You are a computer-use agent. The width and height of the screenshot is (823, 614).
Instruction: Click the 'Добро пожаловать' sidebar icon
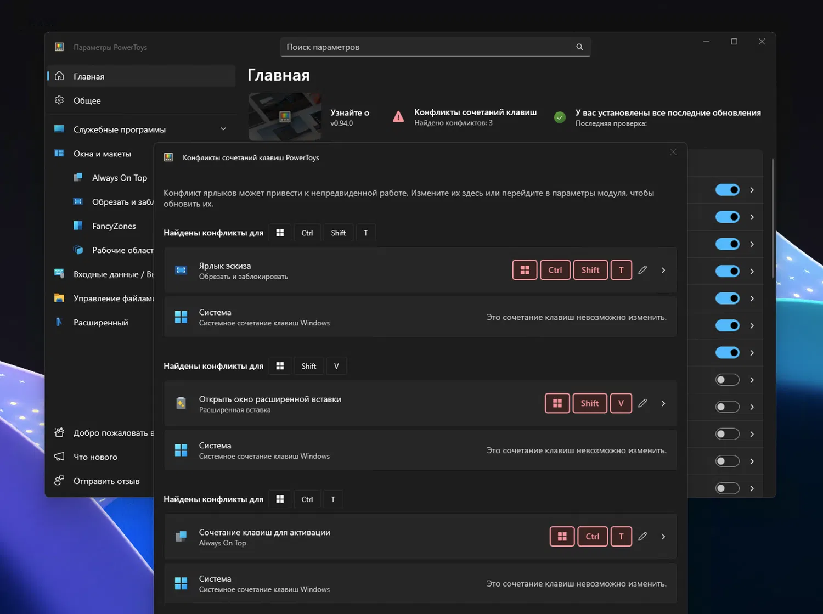(59, 432)
